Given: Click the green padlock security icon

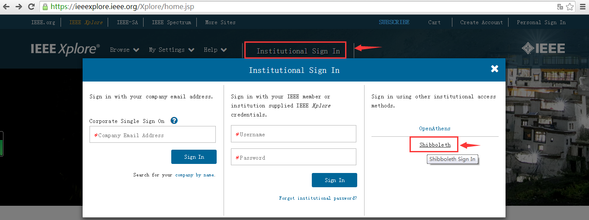Looking at the screenshot, I should coord(45,7).
